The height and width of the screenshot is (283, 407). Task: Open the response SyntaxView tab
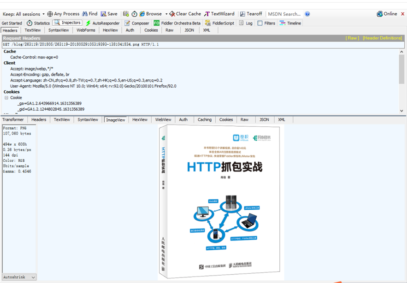88,120
